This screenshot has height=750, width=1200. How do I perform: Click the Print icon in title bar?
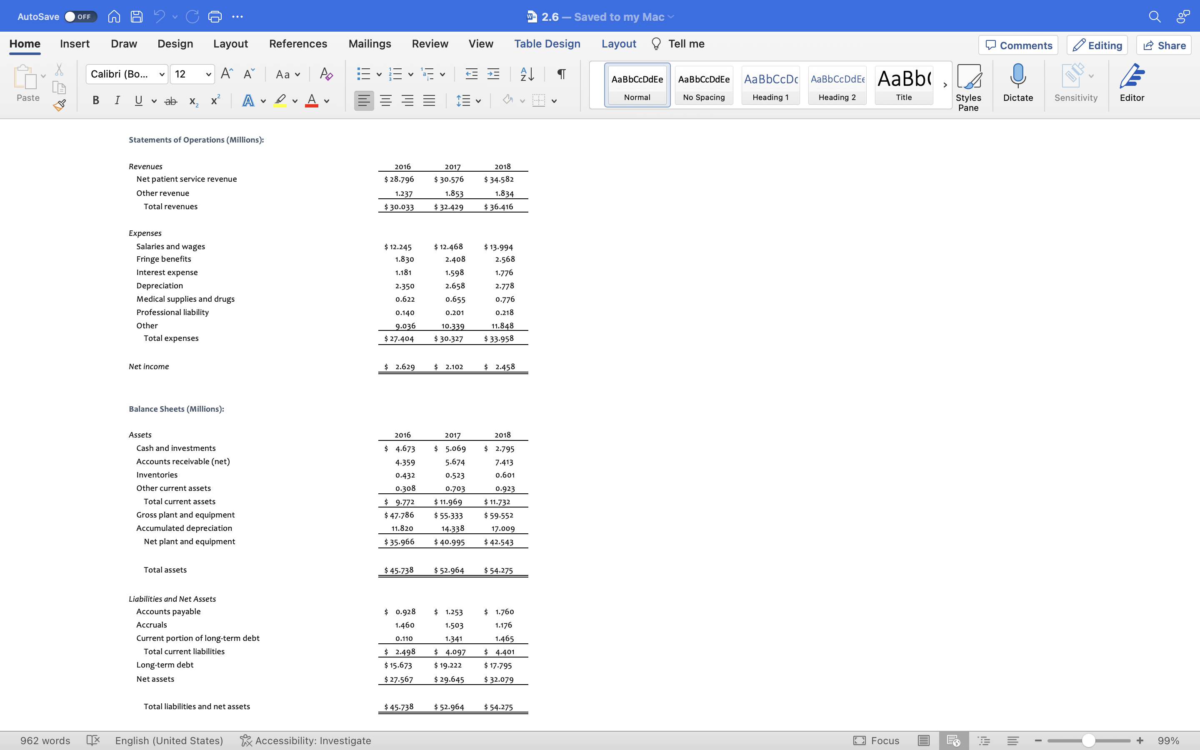point(215,17)
